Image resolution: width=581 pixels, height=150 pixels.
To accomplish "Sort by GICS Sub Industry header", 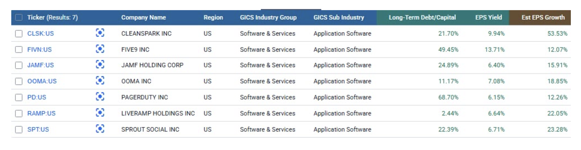I will [339, 17].
